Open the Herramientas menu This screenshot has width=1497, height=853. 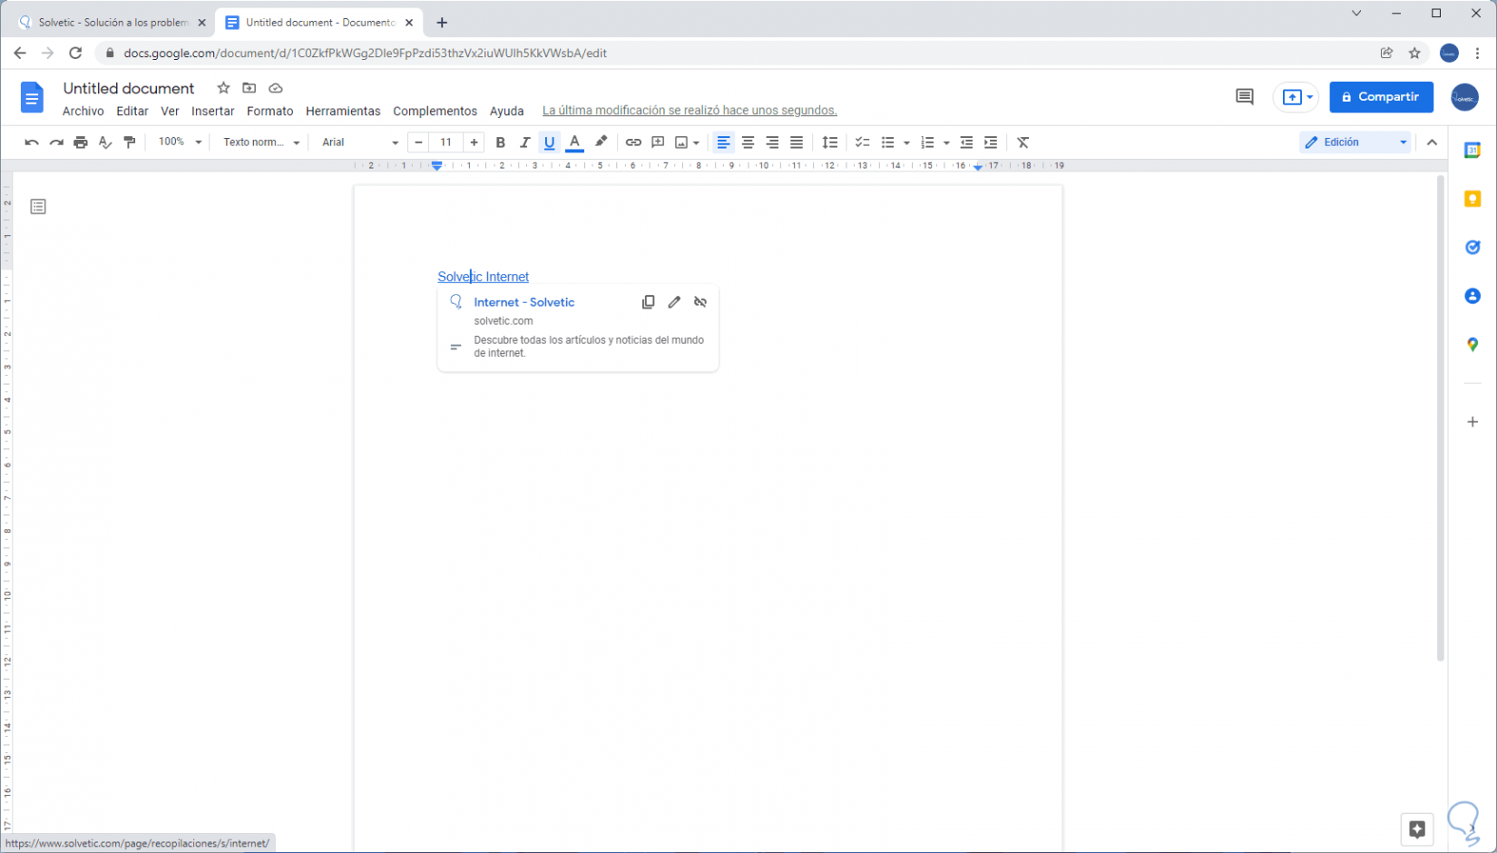coord(343,111)
